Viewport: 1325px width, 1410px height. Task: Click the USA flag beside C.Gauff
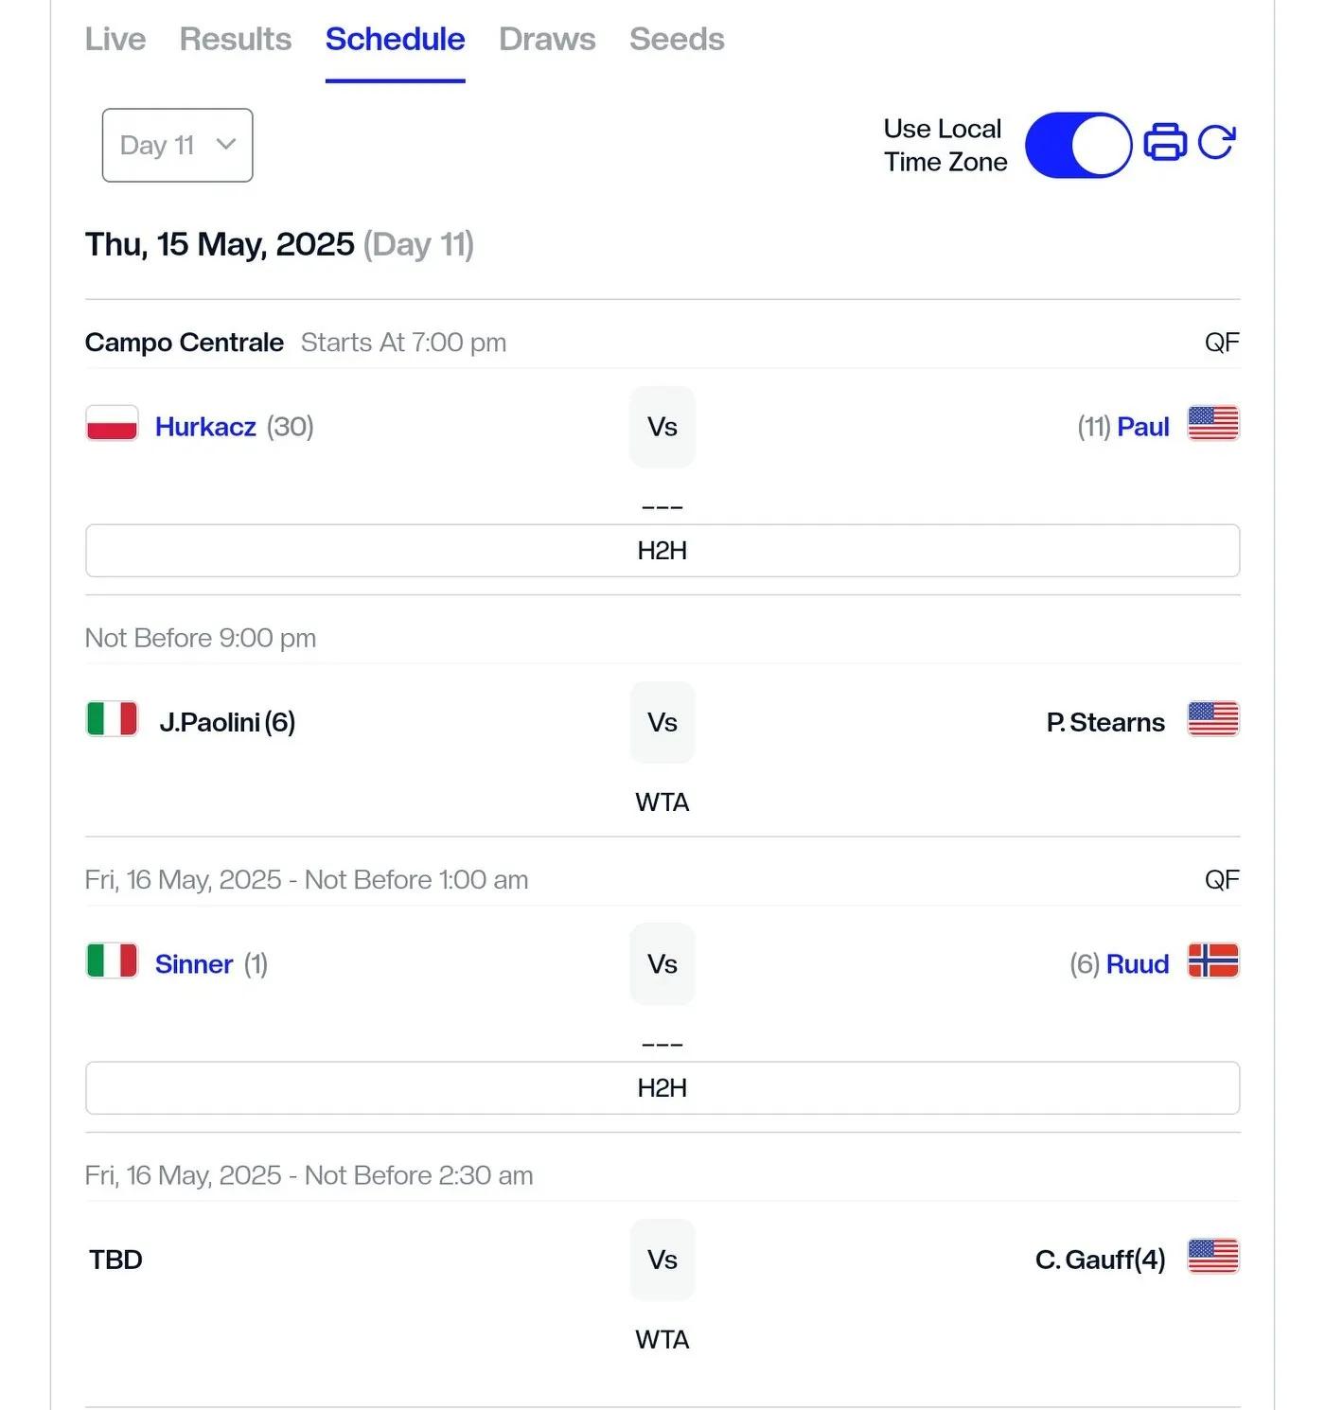(1213, 1256)
